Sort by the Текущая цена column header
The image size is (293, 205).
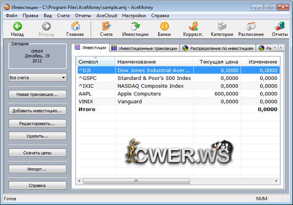(x=217, y=62)
